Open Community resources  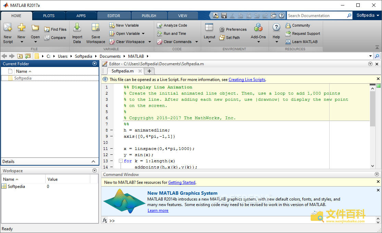tap(298, 25)
